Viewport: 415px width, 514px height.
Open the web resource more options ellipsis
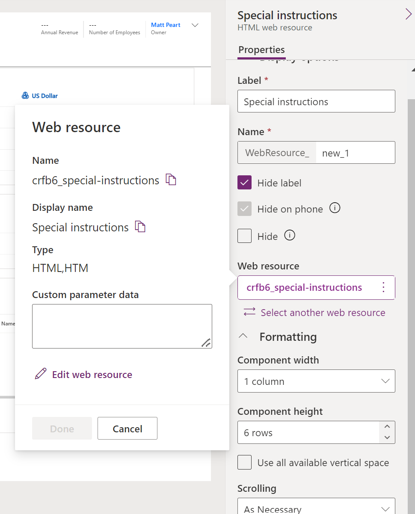tap(383, 287)
